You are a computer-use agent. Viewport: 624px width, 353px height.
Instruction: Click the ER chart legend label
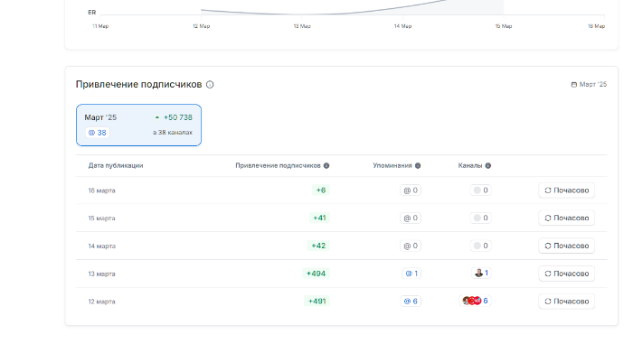click(x=92, y=13)
